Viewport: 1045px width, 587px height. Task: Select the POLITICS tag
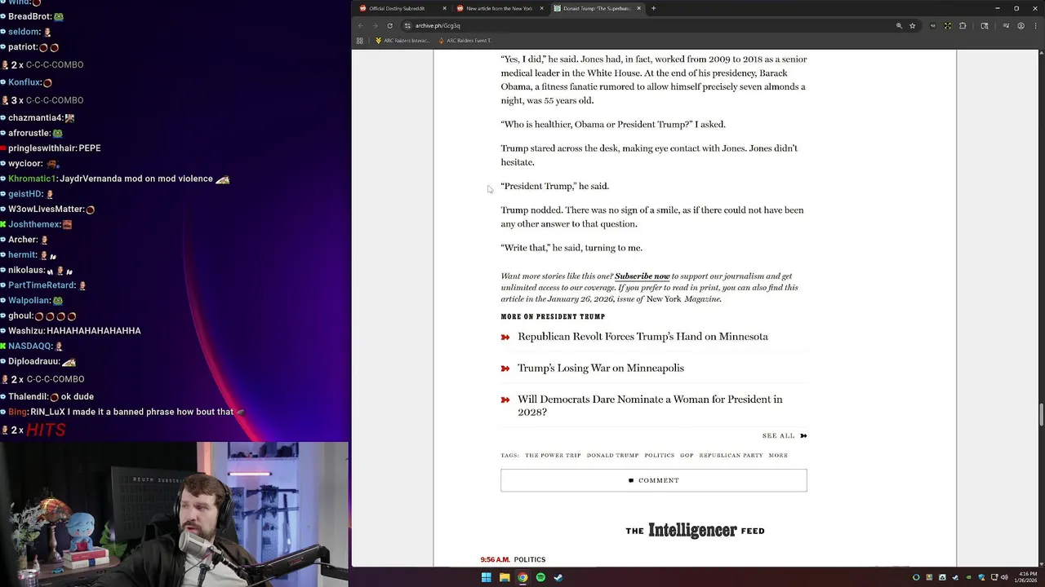pos(659,456)
